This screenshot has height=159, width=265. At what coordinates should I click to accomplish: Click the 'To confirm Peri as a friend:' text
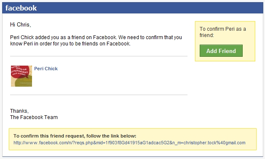(x=222, y=32)
